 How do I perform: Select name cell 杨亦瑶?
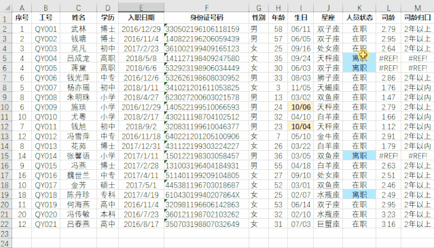[78, 88]
